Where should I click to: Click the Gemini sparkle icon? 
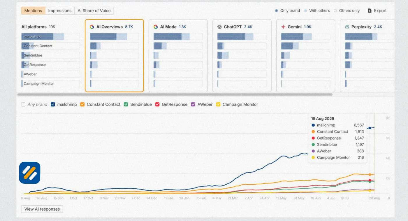coord(283,27)
